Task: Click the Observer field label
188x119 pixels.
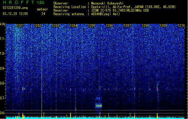Action: coord(61,3)
